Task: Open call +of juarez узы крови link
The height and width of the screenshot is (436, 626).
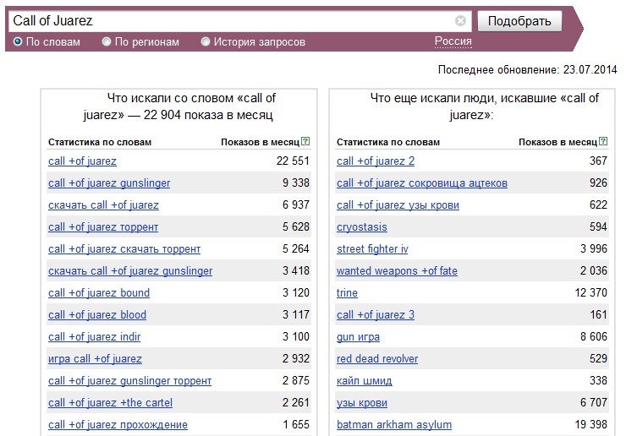Action: coord(398,205)
